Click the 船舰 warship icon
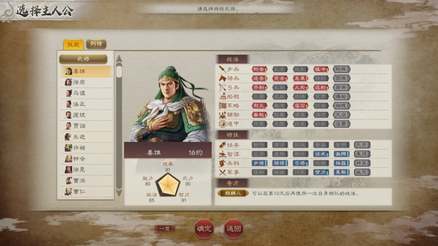This screenshot has width=438, height=246. (x=223, y=96)
